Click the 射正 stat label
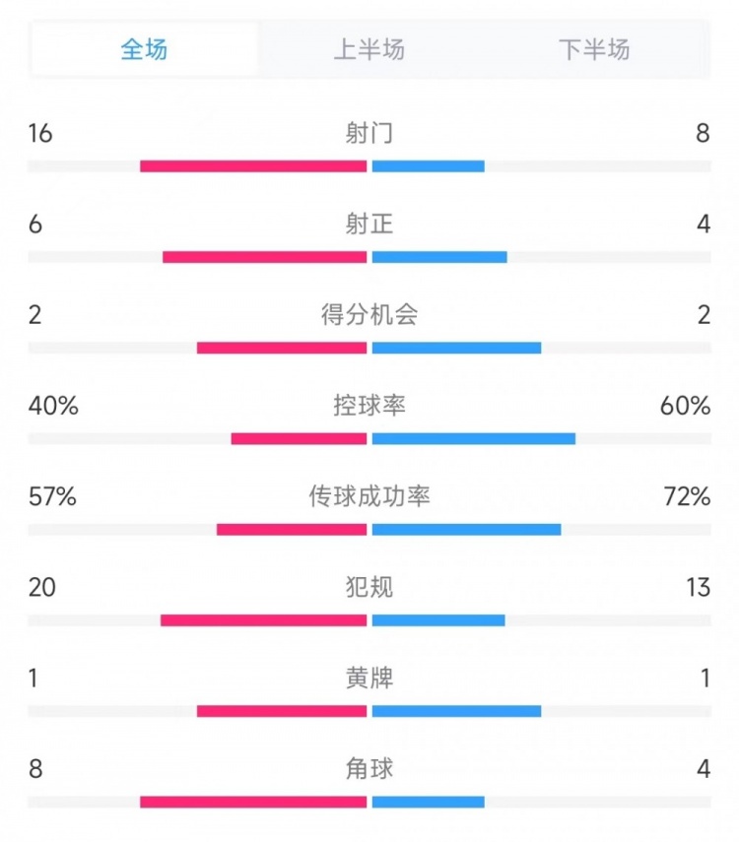739x842 pixels. (x=369, y=225)
